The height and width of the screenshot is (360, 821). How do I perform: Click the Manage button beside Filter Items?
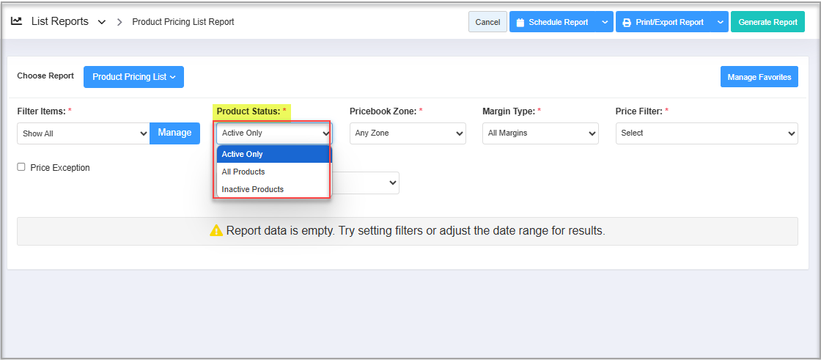pyautogui.click(x=175, y=133)
